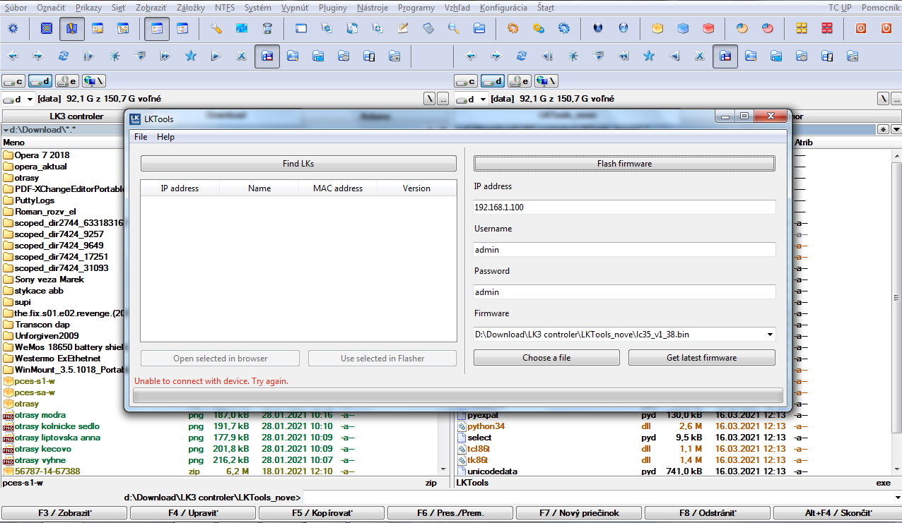Click the left panel refresh arrows icon
The width and height of the screenshot is (902, 523).
click(x=64, y=56)
